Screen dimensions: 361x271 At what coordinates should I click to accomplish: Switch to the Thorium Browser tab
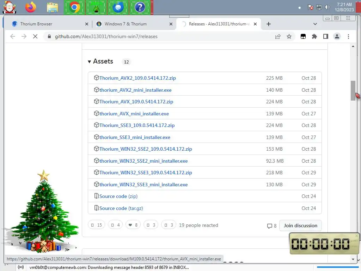[x=48, y=24]
